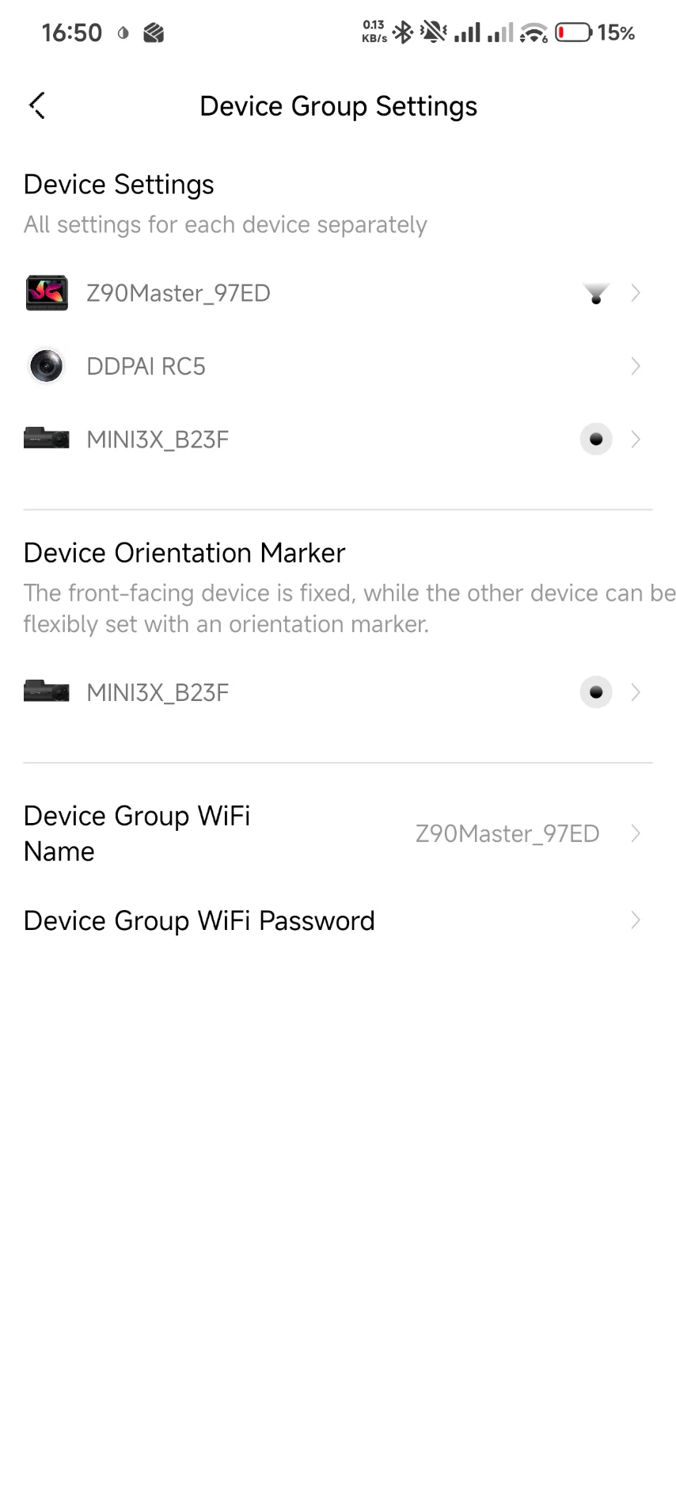The image size is (676, 1505).
Task: Tap the Bluetooth status bar icon
Action: [x=404, y=32]
